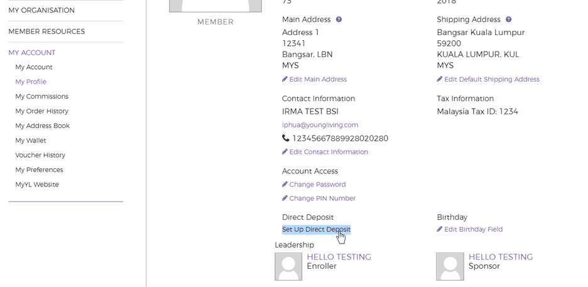Click pencil icon beside Edit Birthday Field
Image resolution: width=588 pixels, height=287 pixels.
[440, 229]
